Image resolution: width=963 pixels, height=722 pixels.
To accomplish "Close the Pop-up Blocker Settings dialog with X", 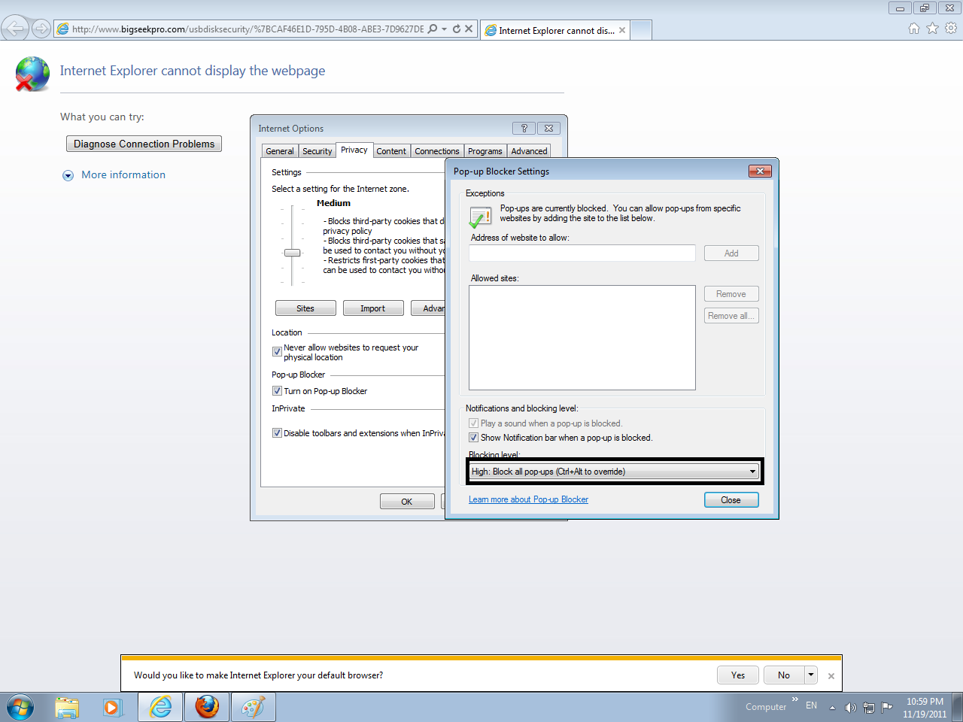I will (x=760, y=171).
